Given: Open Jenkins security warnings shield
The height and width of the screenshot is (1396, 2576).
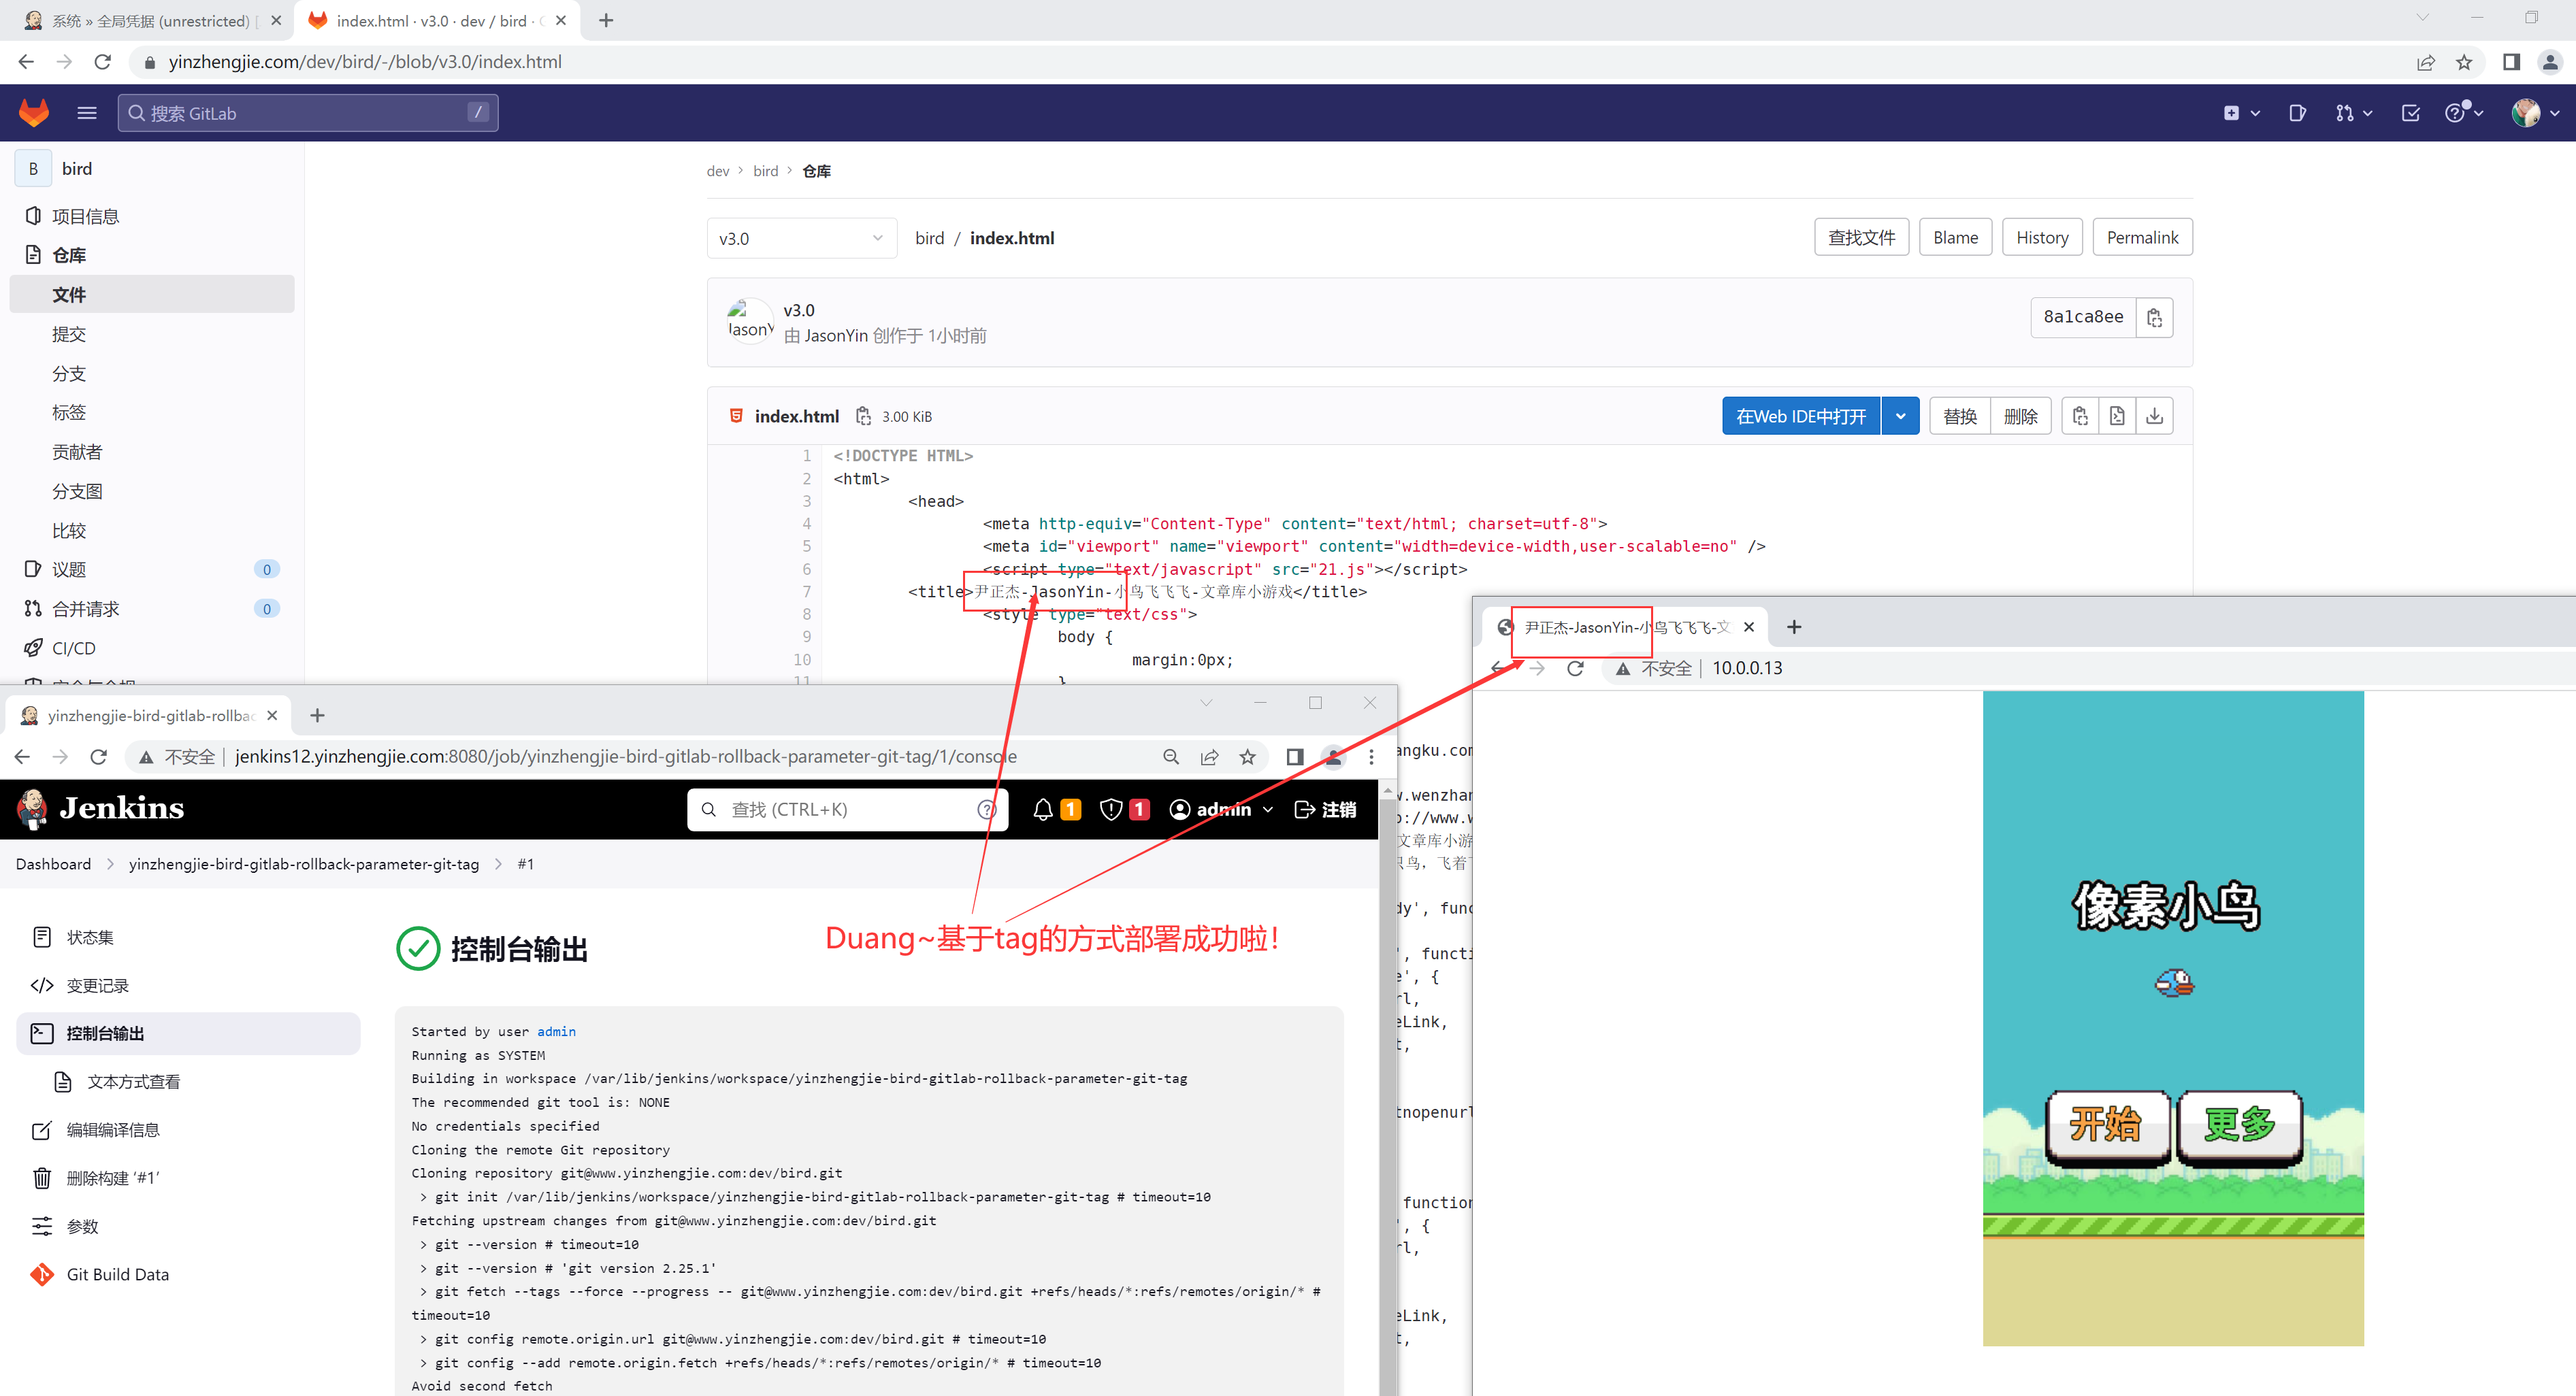Looking at the screenshot, I should pos(1110,810).
